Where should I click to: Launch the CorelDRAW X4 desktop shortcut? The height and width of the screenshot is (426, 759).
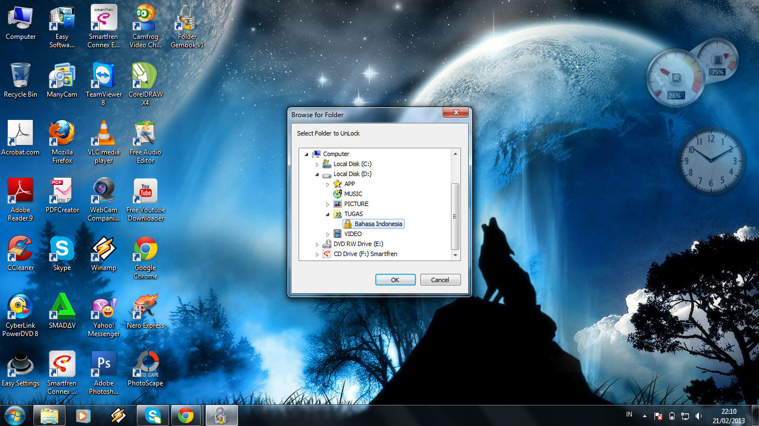146,84
